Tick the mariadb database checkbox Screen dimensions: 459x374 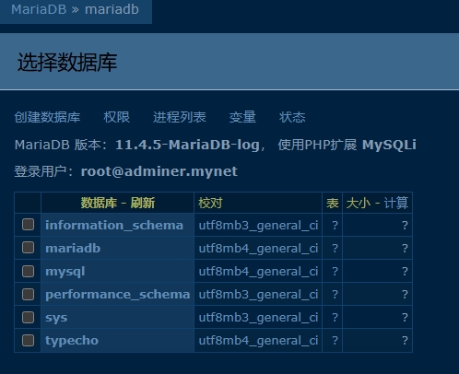pos(28,248)
